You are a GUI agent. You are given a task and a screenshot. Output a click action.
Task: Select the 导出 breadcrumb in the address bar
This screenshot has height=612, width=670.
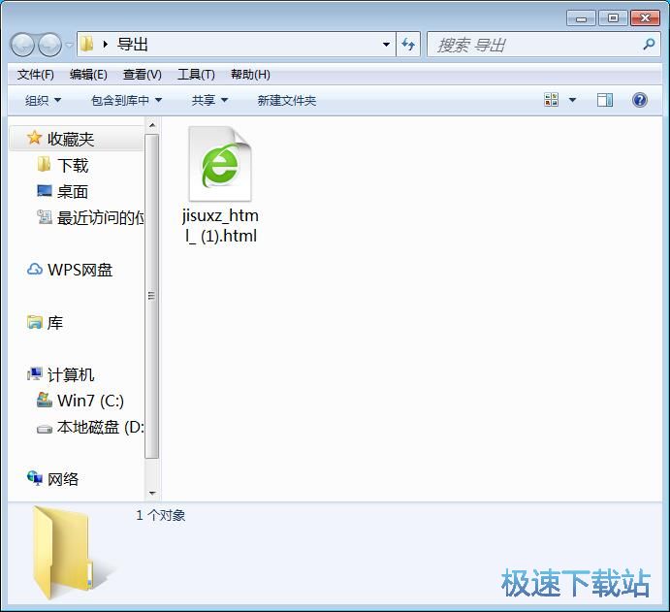[x=133, y=45]
